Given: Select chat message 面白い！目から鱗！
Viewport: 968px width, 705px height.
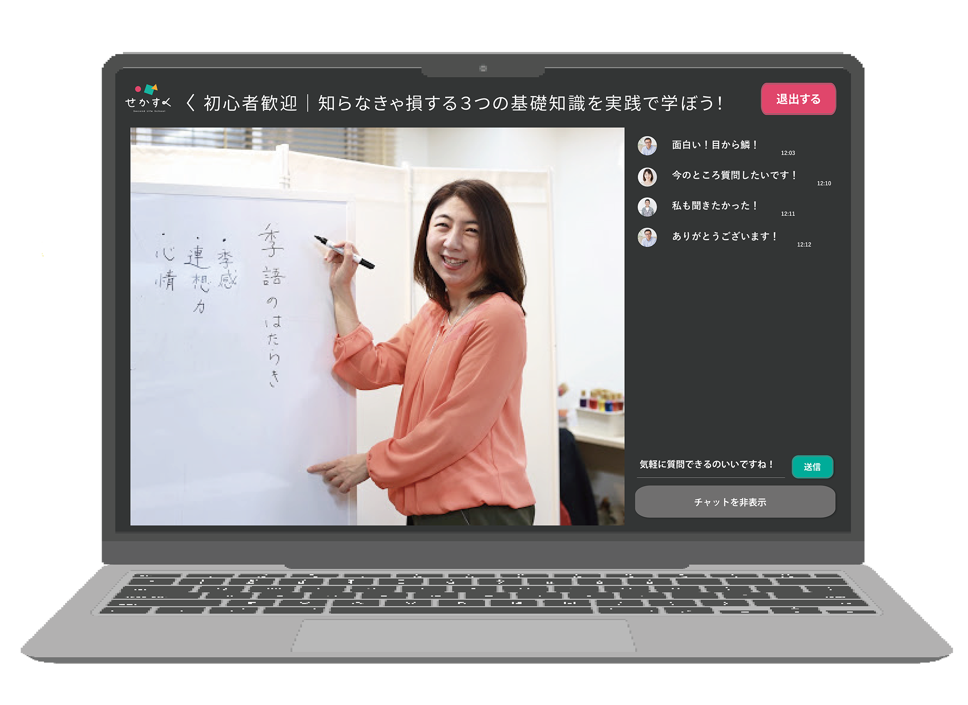Looking at the screenshot, I should coord(714,145).
